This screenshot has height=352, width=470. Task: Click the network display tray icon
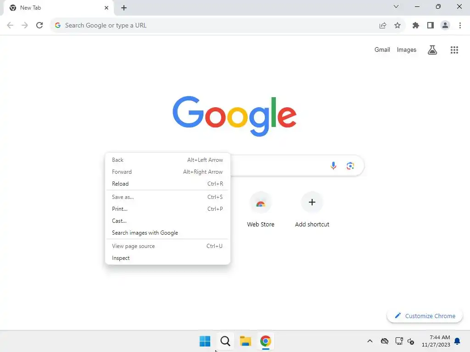[399, 341]
